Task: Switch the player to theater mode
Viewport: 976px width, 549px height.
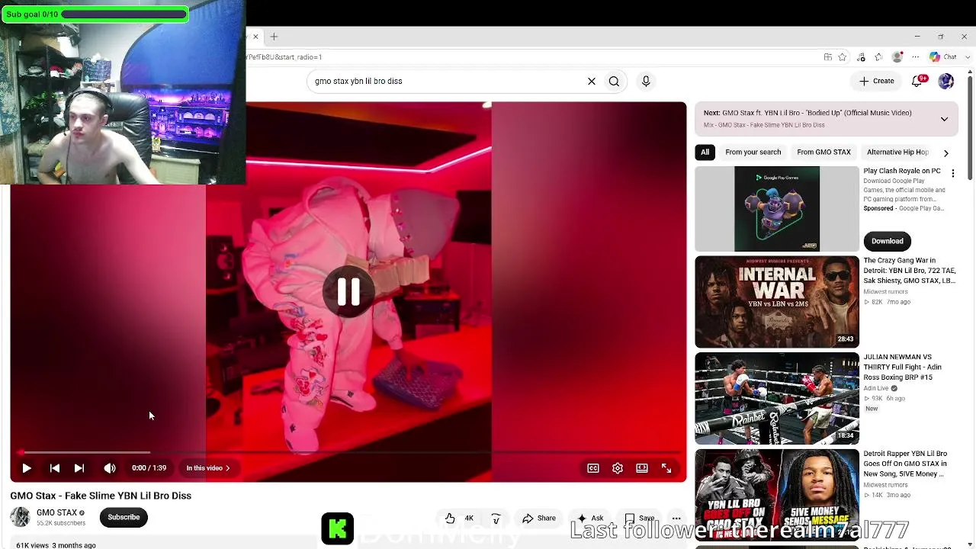Action: point(642,468)
